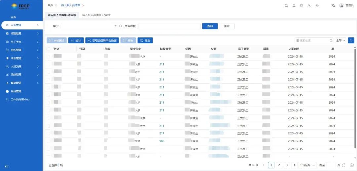Open 工作流处理中心 in the sidebar
Viewport: 357px width, 171px height.
20,100
